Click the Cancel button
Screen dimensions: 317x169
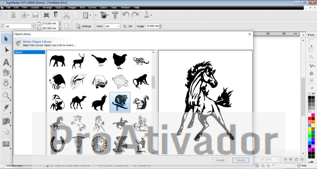tap(241, 160)
